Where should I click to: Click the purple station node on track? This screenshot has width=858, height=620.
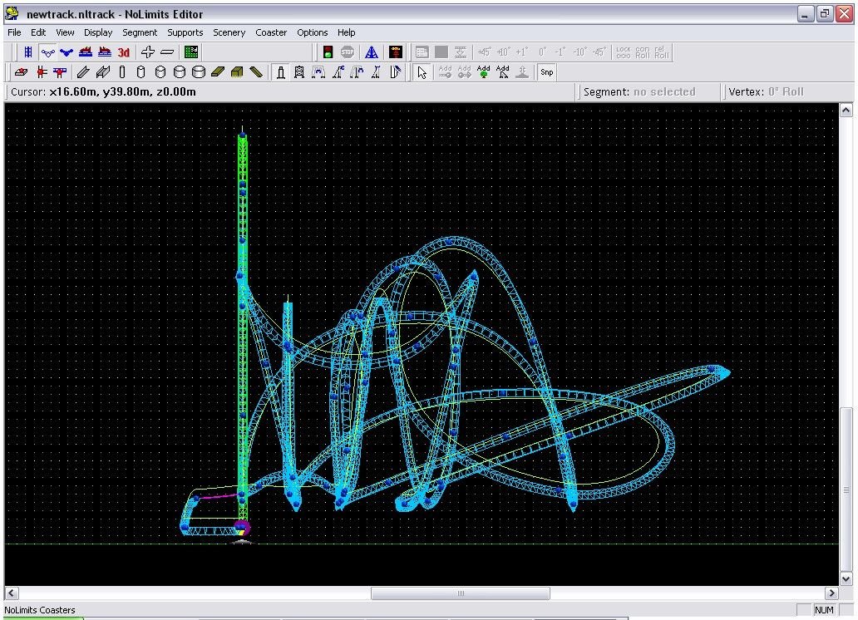(x=242, y=528)
